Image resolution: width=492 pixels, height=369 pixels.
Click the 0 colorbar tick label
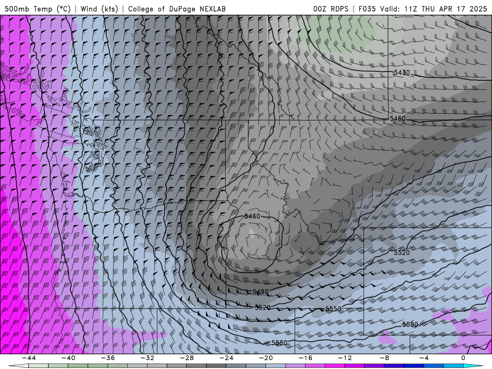[x=463, y=358]
